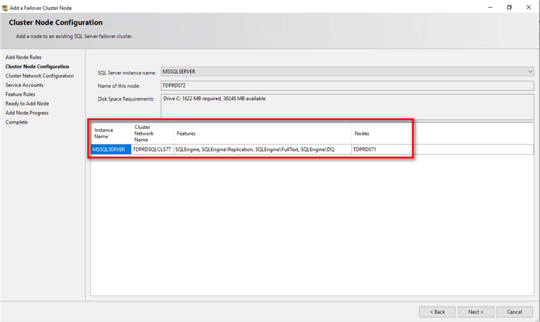Open Ready to Add Node step
This screenshot has height=322, width=540.
(x=27, y=104)
